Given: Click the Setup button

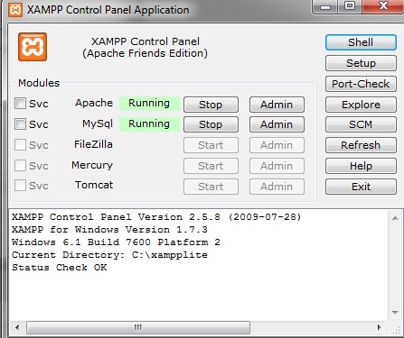Looking at the screenshot, I should click(x=361, y=63).
